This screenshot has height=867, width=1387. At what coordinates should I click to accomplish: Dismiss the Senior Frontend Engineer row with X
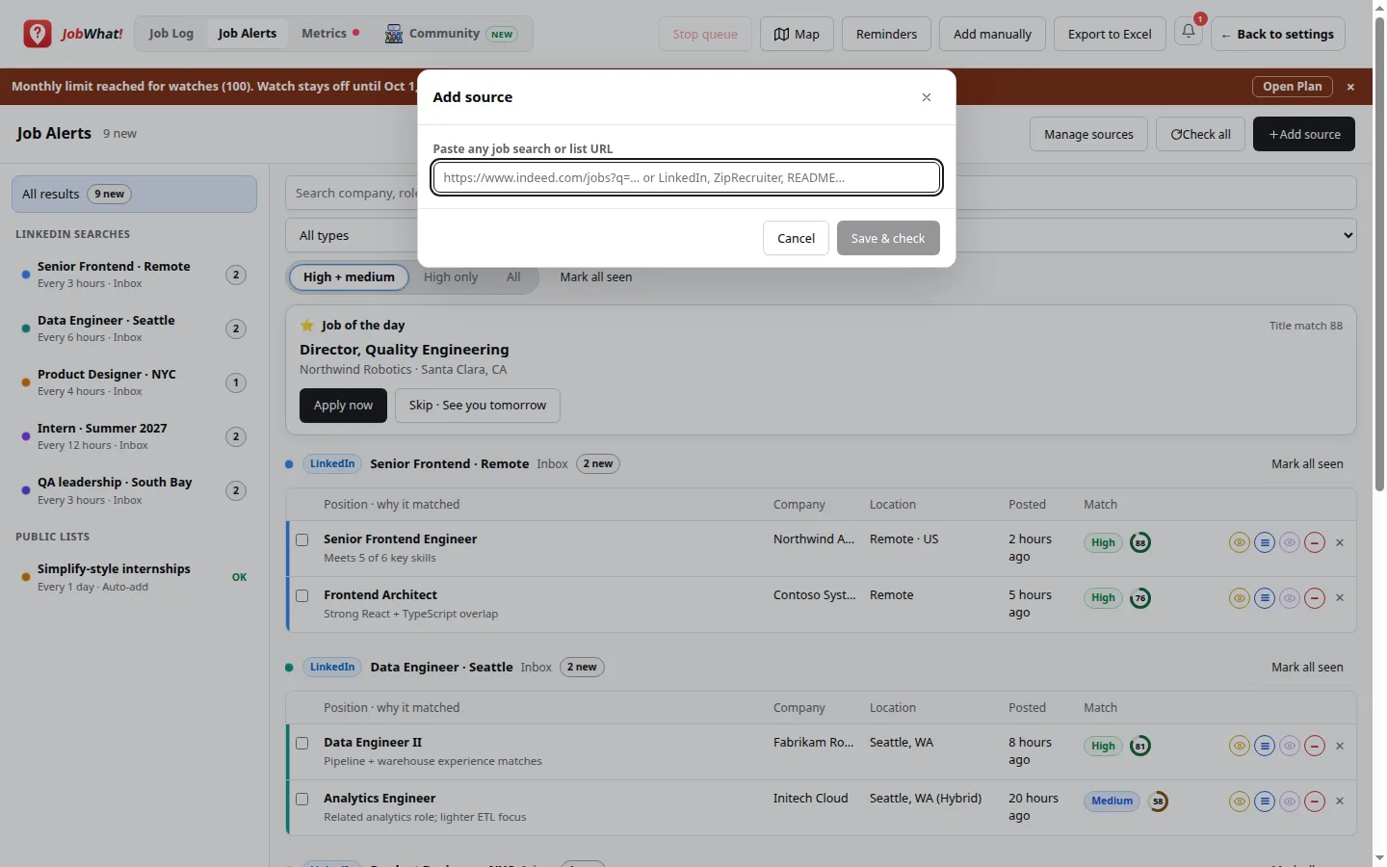click(1340, 542)
